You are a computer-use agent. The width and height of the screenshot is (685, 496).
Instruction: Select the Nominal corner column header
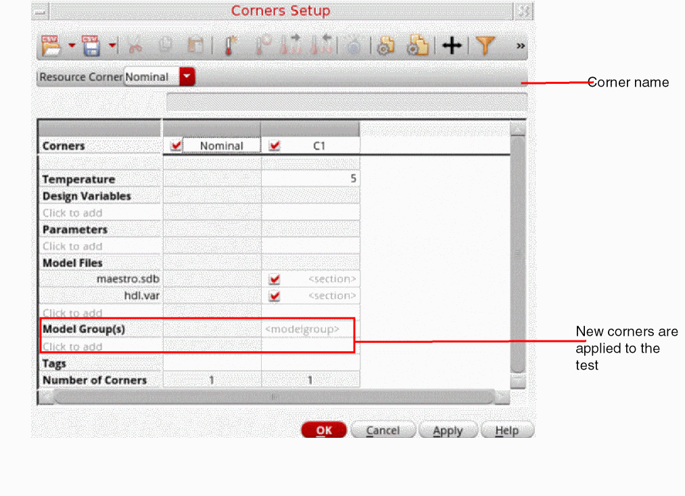click(222, 145)
